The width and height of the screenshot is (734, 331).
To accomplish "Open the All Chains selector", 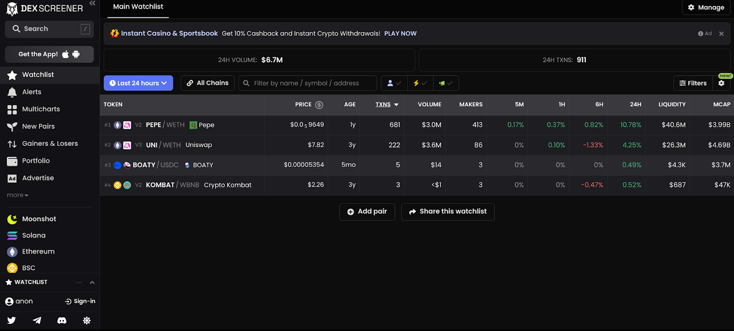I will coord(208,83).
